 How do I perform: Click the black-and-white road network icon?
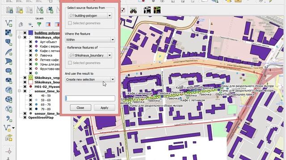(147, 10)
